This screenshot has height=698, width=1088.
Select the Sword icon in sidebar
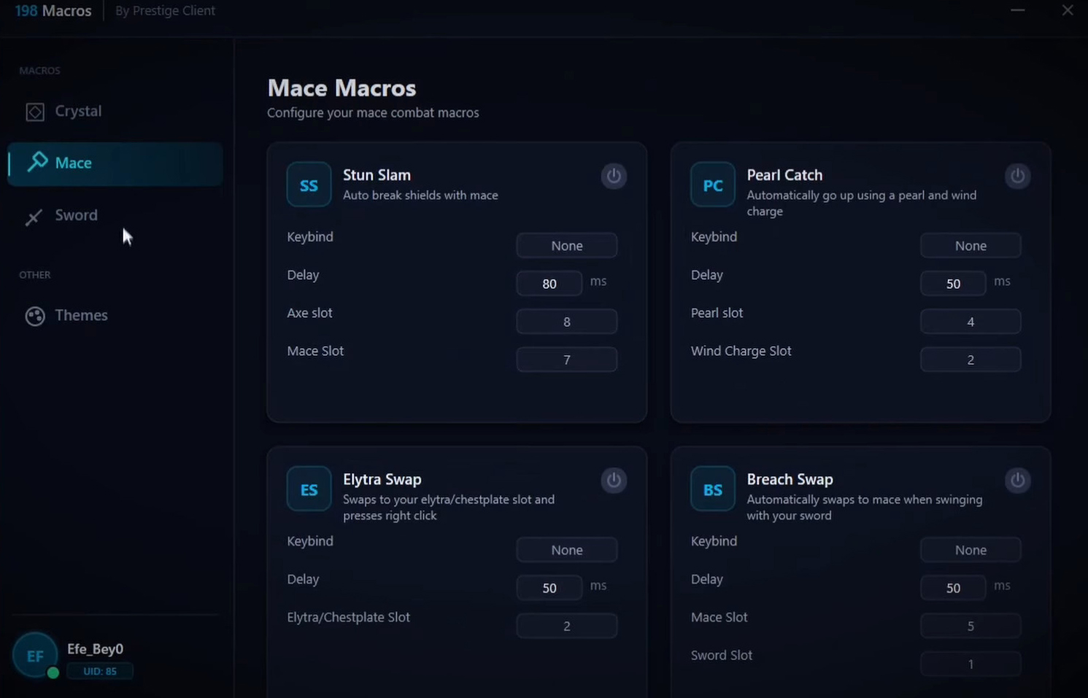tap(33, 217)
